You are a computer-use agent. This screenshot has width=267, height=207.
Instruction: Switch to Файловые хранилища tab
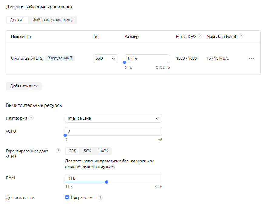tap(53, 20)
